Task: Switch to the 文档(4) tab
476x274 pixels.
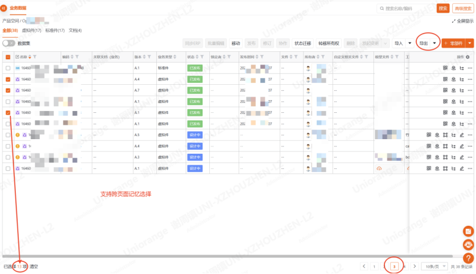Action: [x=75, y=30]
